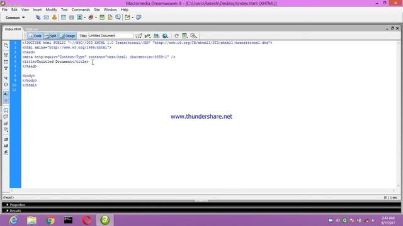403x226 pixels.
Task: Open the Commands menu
Action: 81,9
